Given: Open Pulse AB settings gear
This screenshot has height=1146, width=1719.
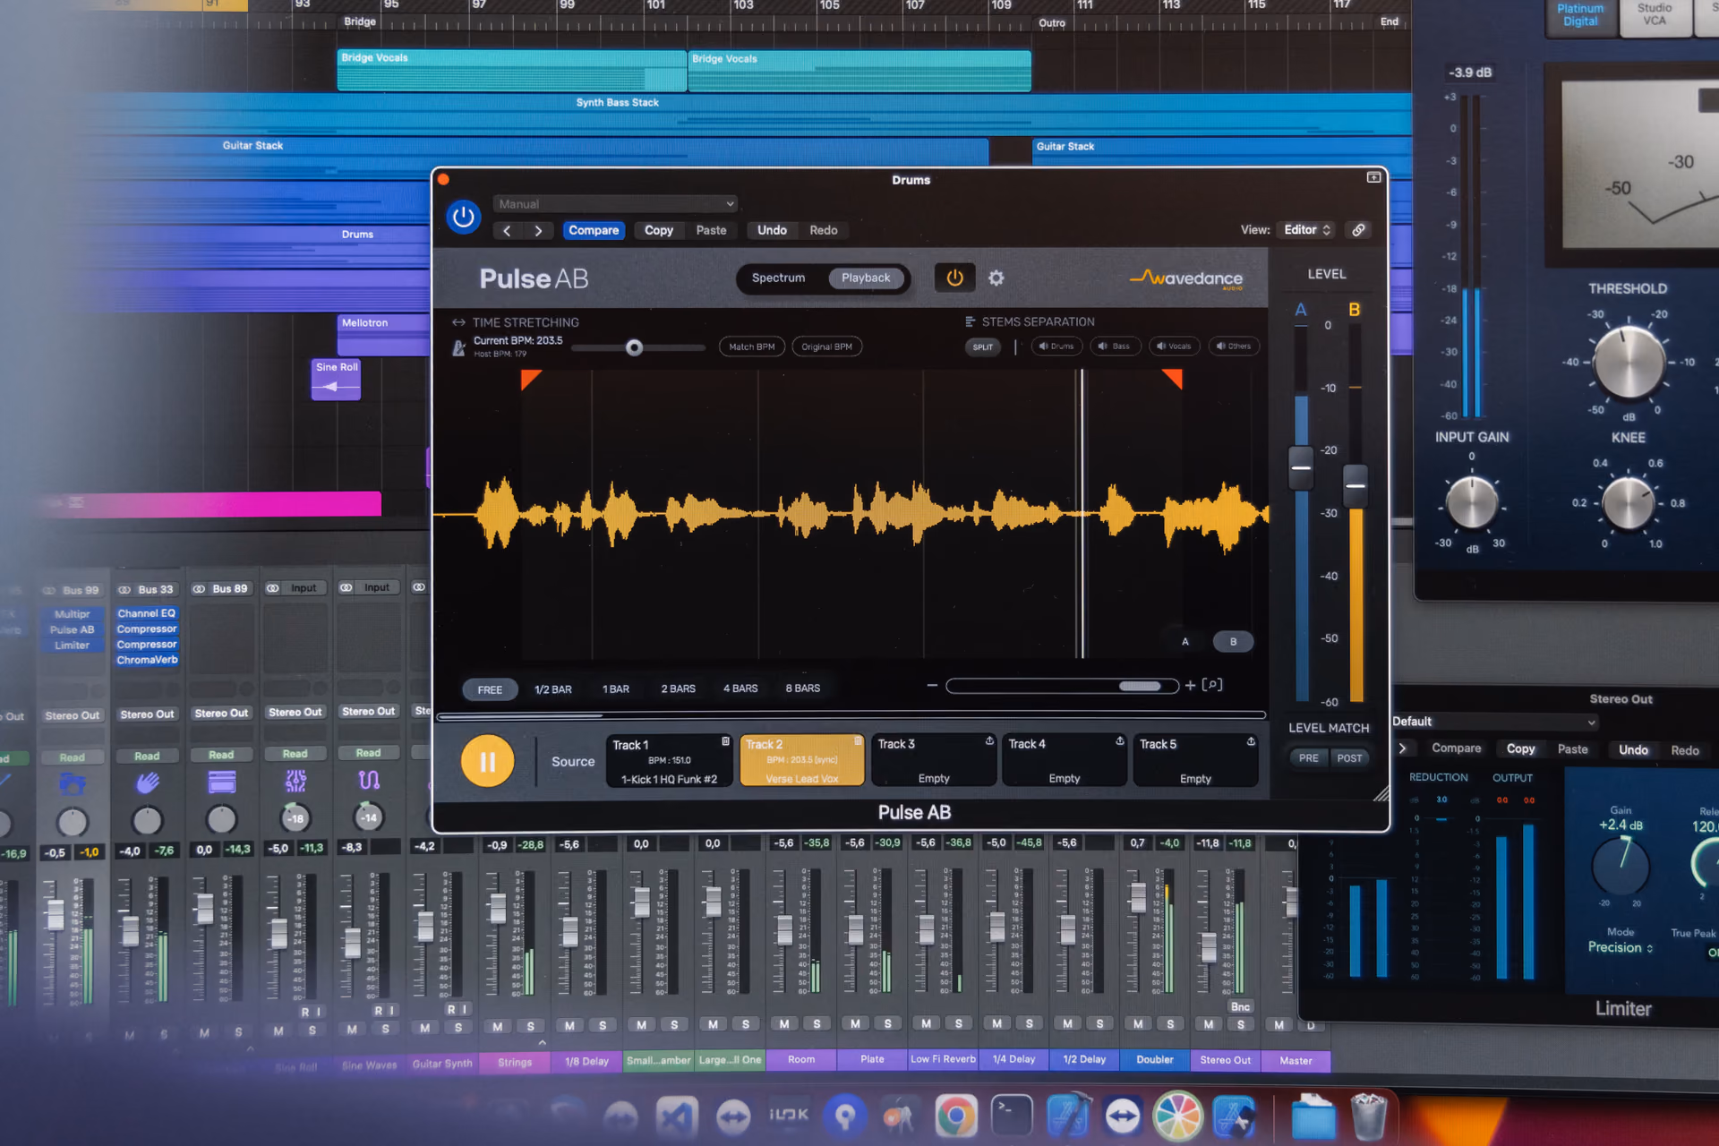Looking at the screenshot, I should tap(996, 278).
